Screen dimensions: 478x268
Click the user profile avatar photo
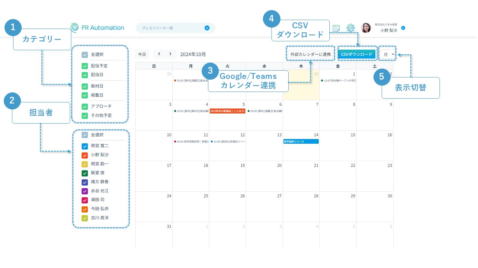pos(366,28)
